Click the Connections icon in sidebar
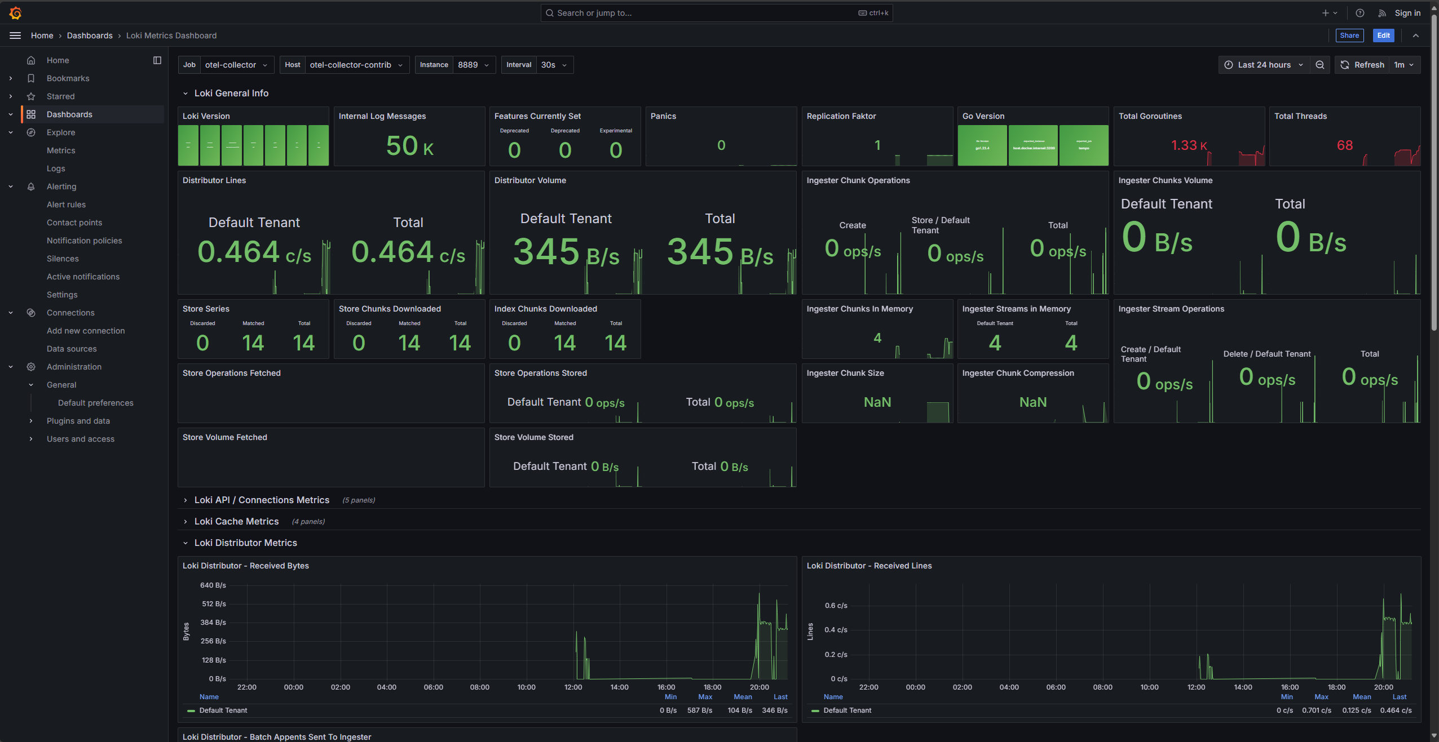This screenshot has height=742, width=1439. [31, 313]
